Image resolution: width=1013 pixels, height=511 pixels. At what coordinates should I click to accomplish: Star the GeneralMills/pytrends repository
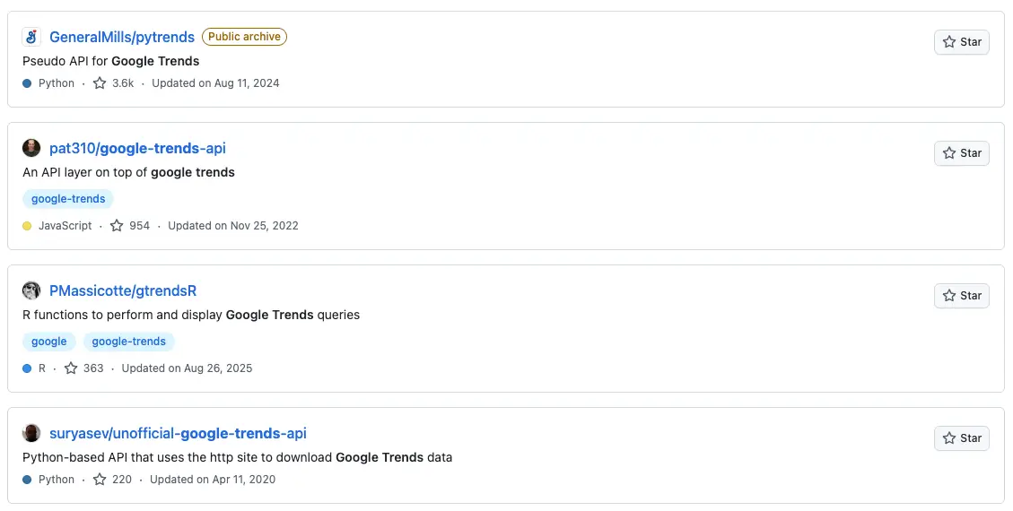(961, 42)
